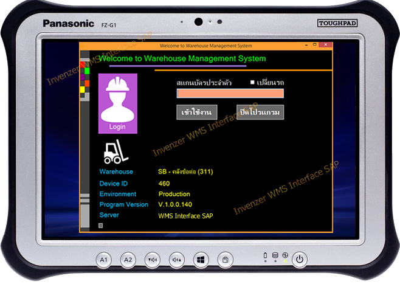
Task: Click the green color square in sidebar
Action: [x=87, y=71]
